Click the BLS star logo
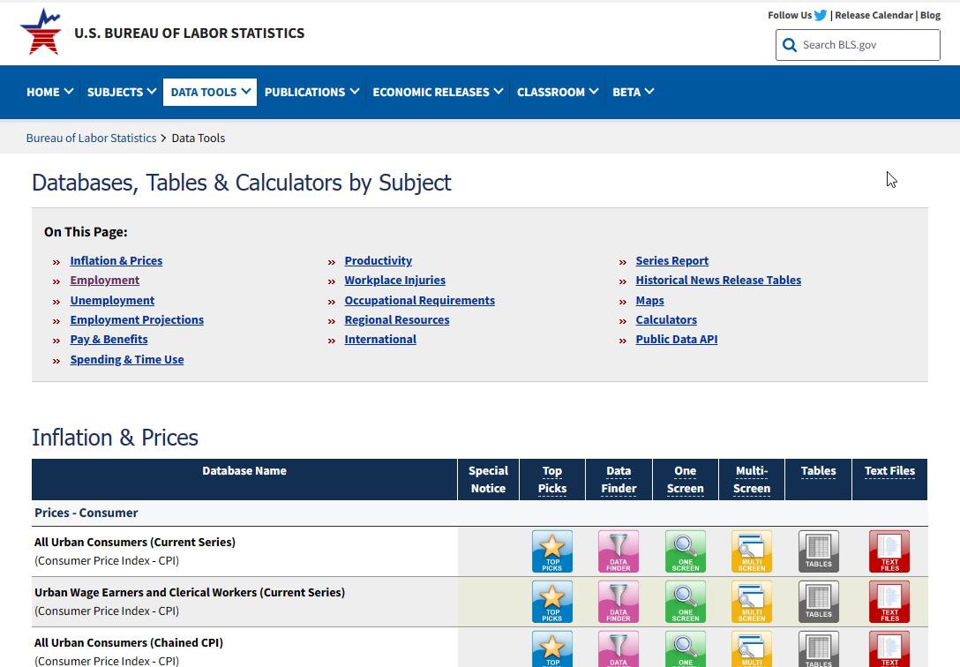 (41, 32)
